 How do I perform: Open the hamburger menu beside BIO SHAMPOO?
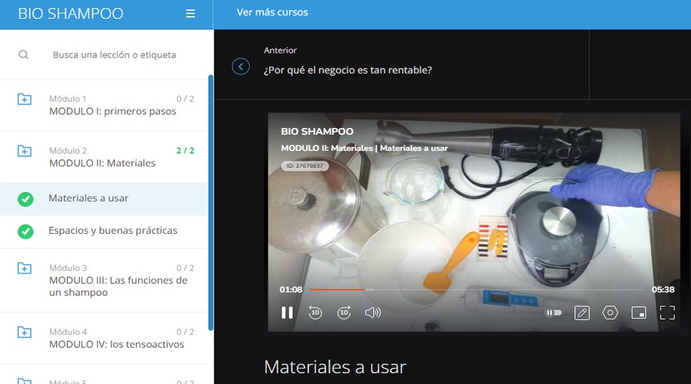[190, 13]
